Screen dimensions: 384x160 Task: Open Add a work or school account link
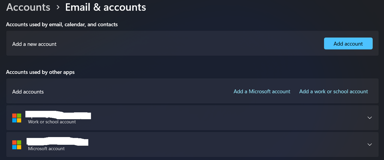pos(333,91)
